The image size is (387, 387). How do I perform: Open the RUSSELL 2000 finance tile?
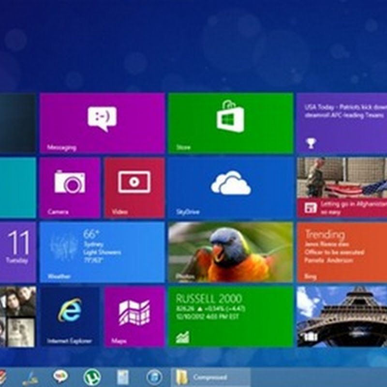tap(230, 316)
